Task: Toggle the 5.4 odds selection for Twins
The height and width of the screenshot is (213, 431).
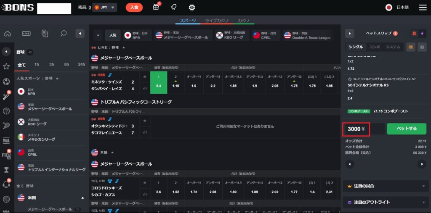Action: [x=159, y=82]
